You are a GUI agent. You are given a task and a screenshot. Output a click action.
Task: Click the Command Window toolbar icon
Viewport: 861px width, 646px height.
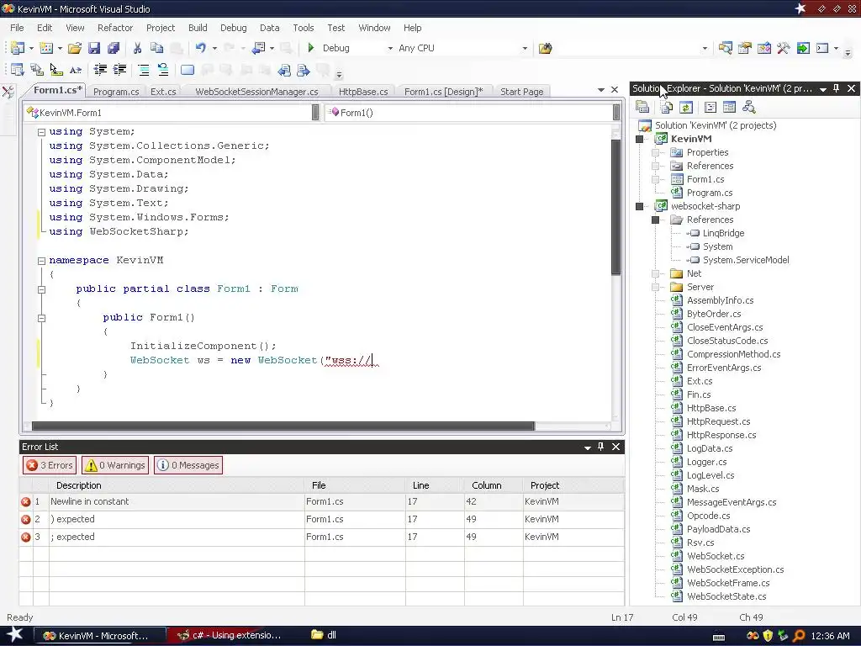[x=822, y=48]
